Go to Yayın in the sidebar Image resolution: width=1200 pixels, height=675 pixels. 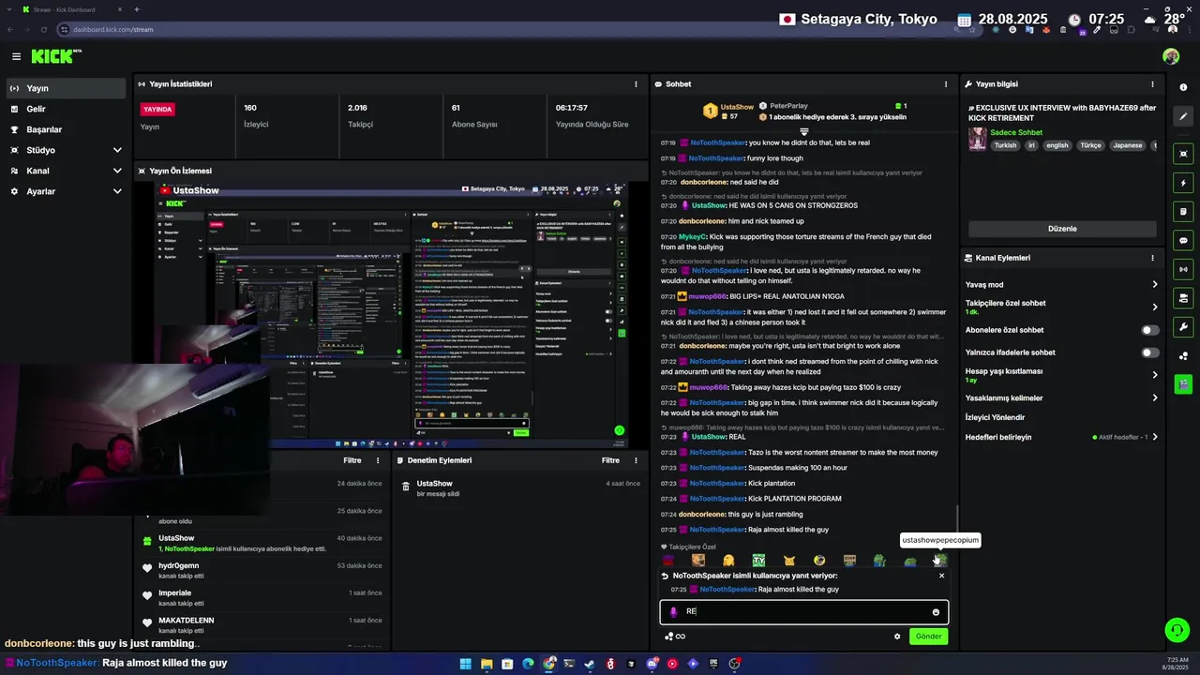pyautogui.click(x=65, y=88)
